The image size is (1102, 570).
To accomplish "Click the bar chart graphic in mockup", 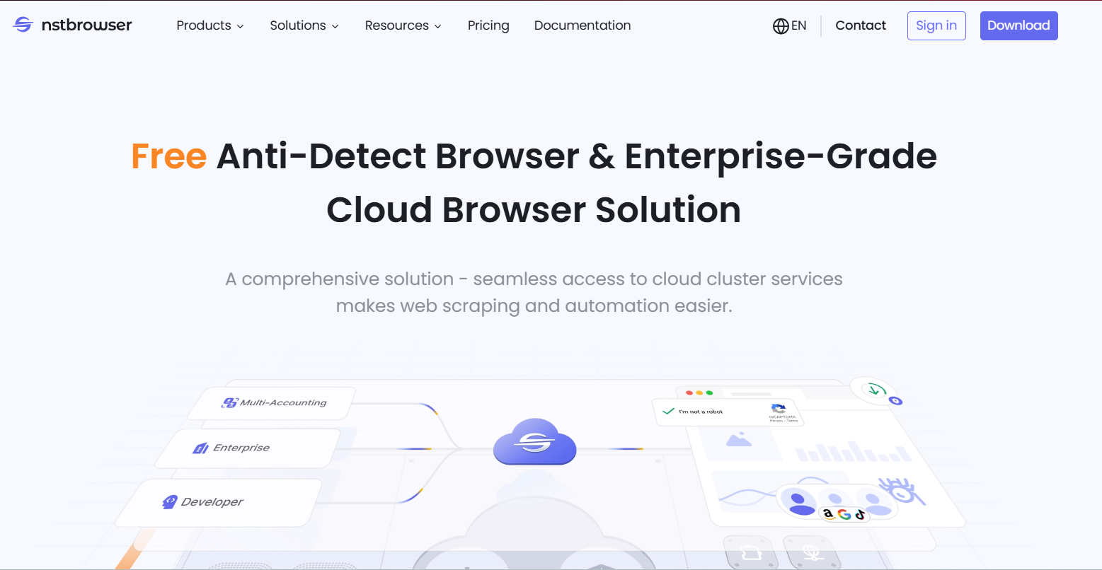I will point(853,451).
